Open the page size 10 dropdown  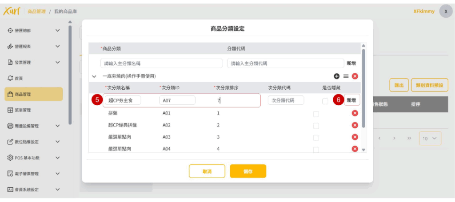(x=430, y=139)
